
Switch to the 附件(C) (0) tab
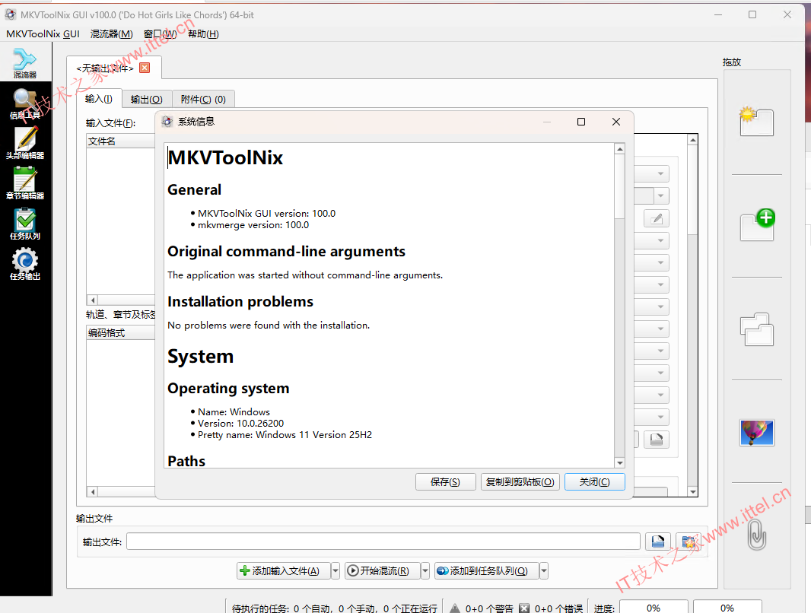(x=203, y=99)
